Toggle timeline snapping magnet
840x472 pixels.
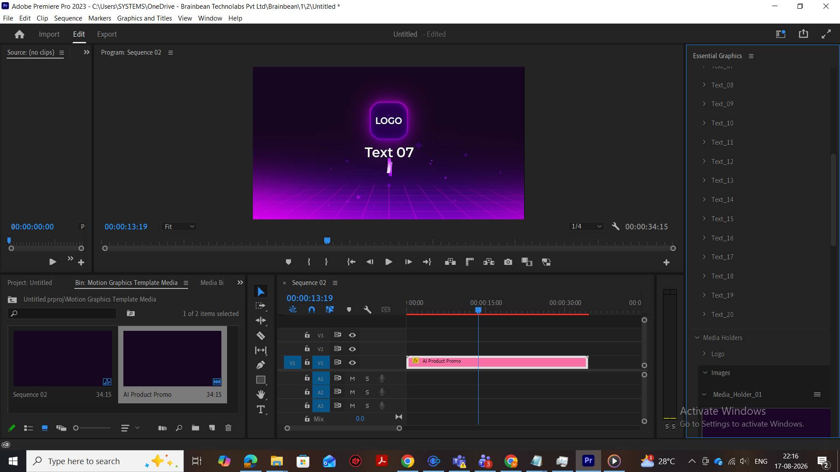311,309
